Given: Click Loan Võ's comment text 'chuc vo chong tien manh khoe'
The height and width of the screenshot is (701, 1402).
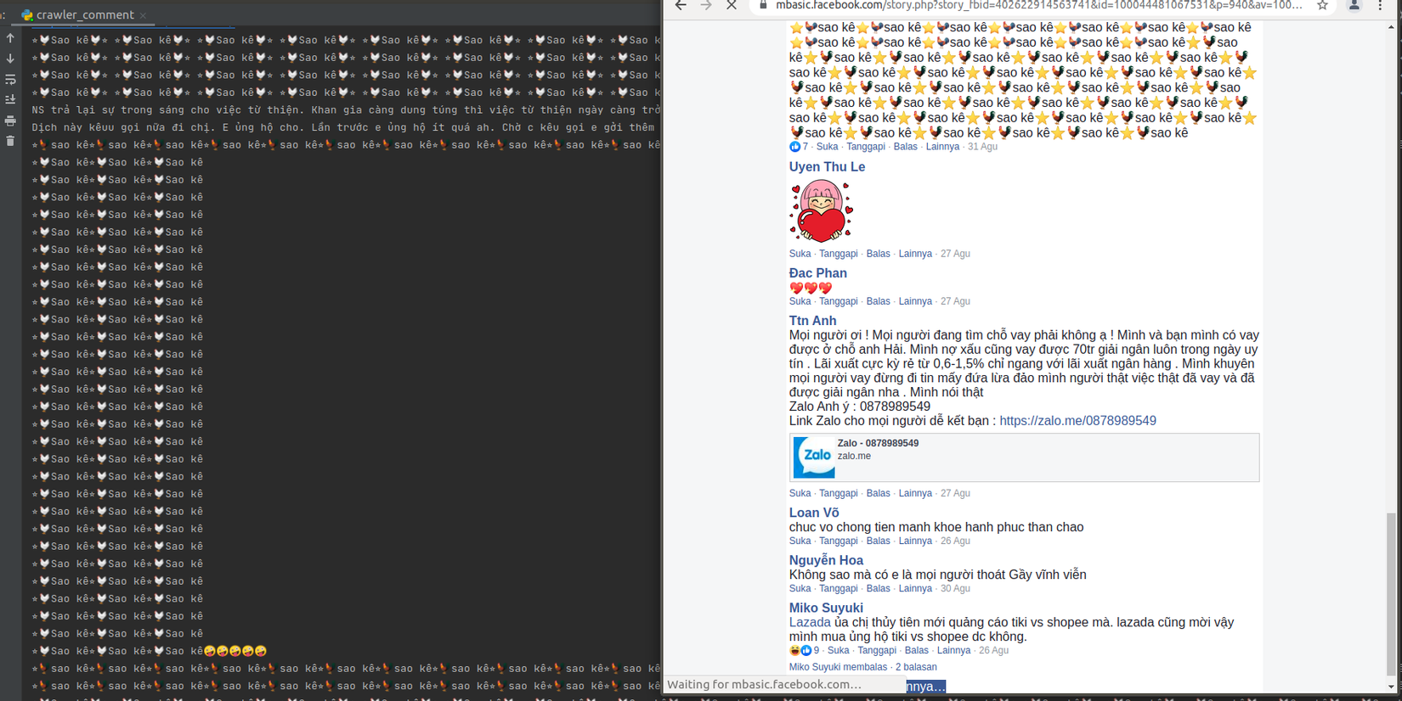Looking at the screenshot, I should tap(936, 527).
